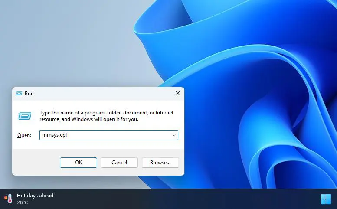337x209 pixels.
Task: Open Browse... to pick a file
Action: (160, 163)
